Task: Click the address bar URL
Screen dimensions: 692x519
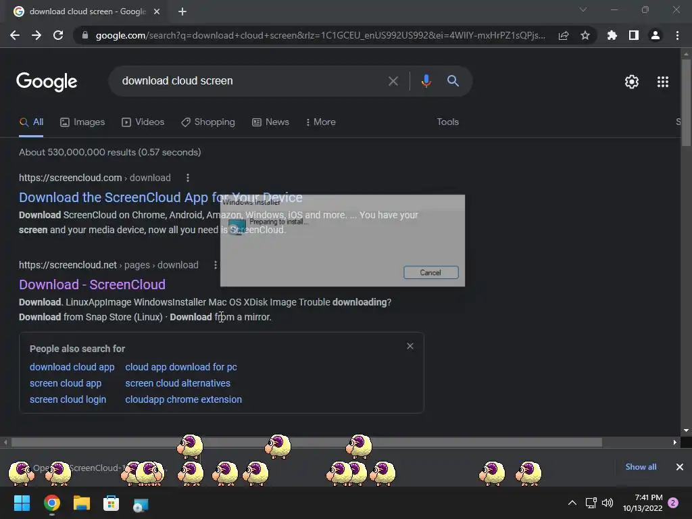Action: (x=320, y=35)
